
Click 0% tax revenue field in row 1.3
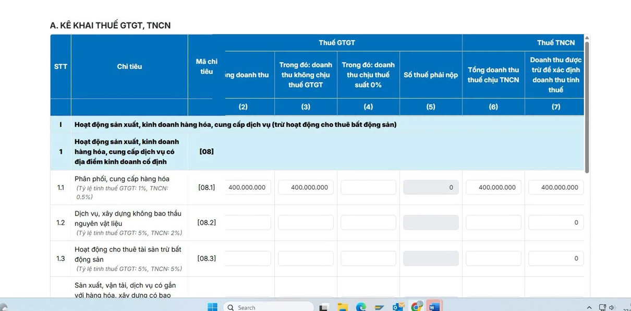click(368, 258)
